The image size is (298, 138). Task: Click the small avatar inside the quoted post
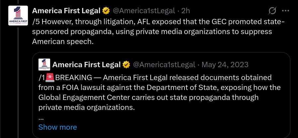tap(44, 65)
